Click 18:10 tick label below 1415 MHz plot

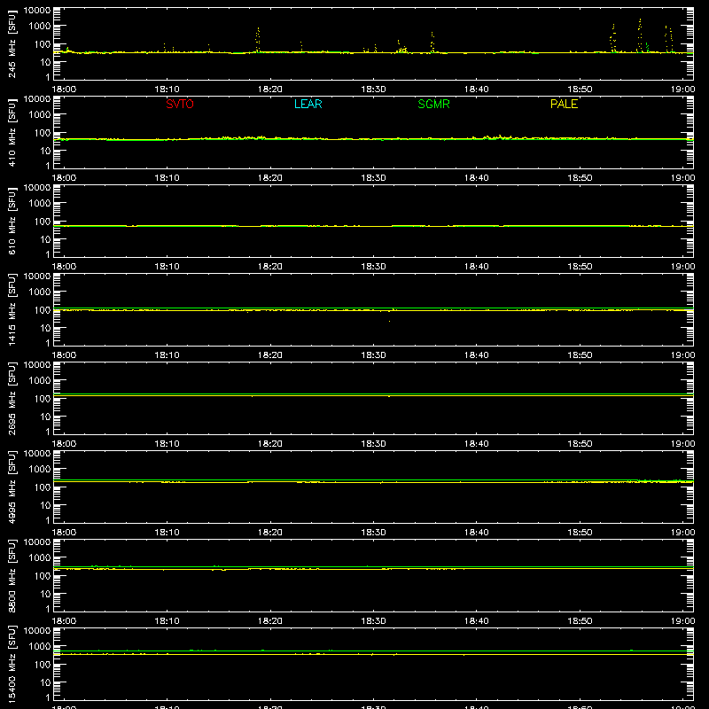click(x=167, y=355)
